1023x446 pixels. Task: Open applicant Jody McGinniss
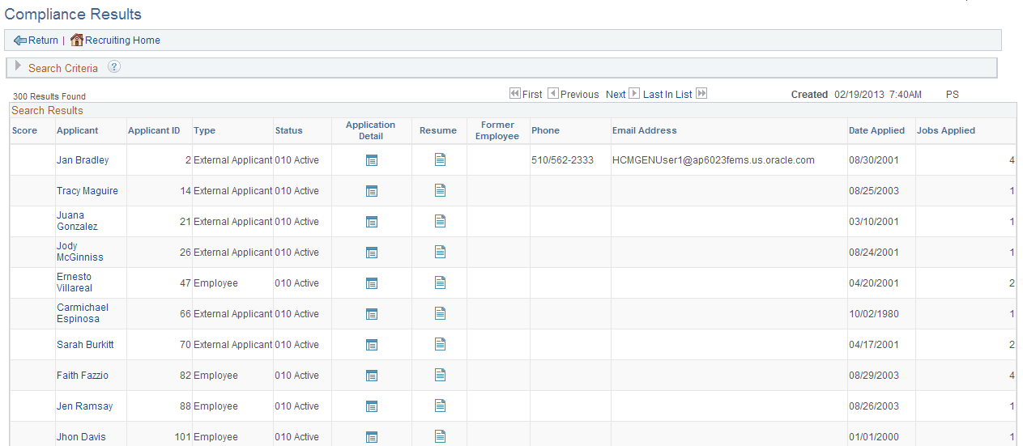pos(80,252)
